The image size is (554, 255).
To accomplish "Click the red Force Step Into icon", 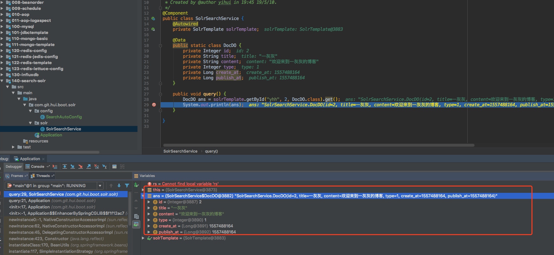I will point(81,167).
